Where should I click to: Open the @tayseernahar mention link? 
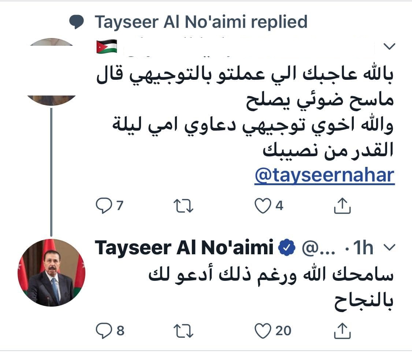tap(324, 175)
